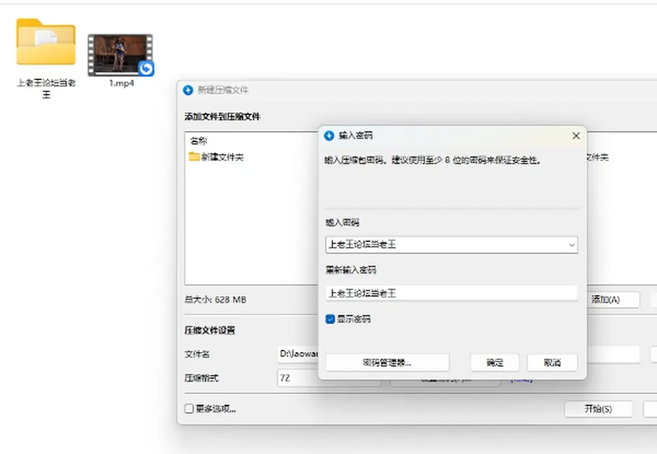This screenshot has width=657, height=454.
Task: Start compression with 开始(S)
Action: tap(598, 409)
